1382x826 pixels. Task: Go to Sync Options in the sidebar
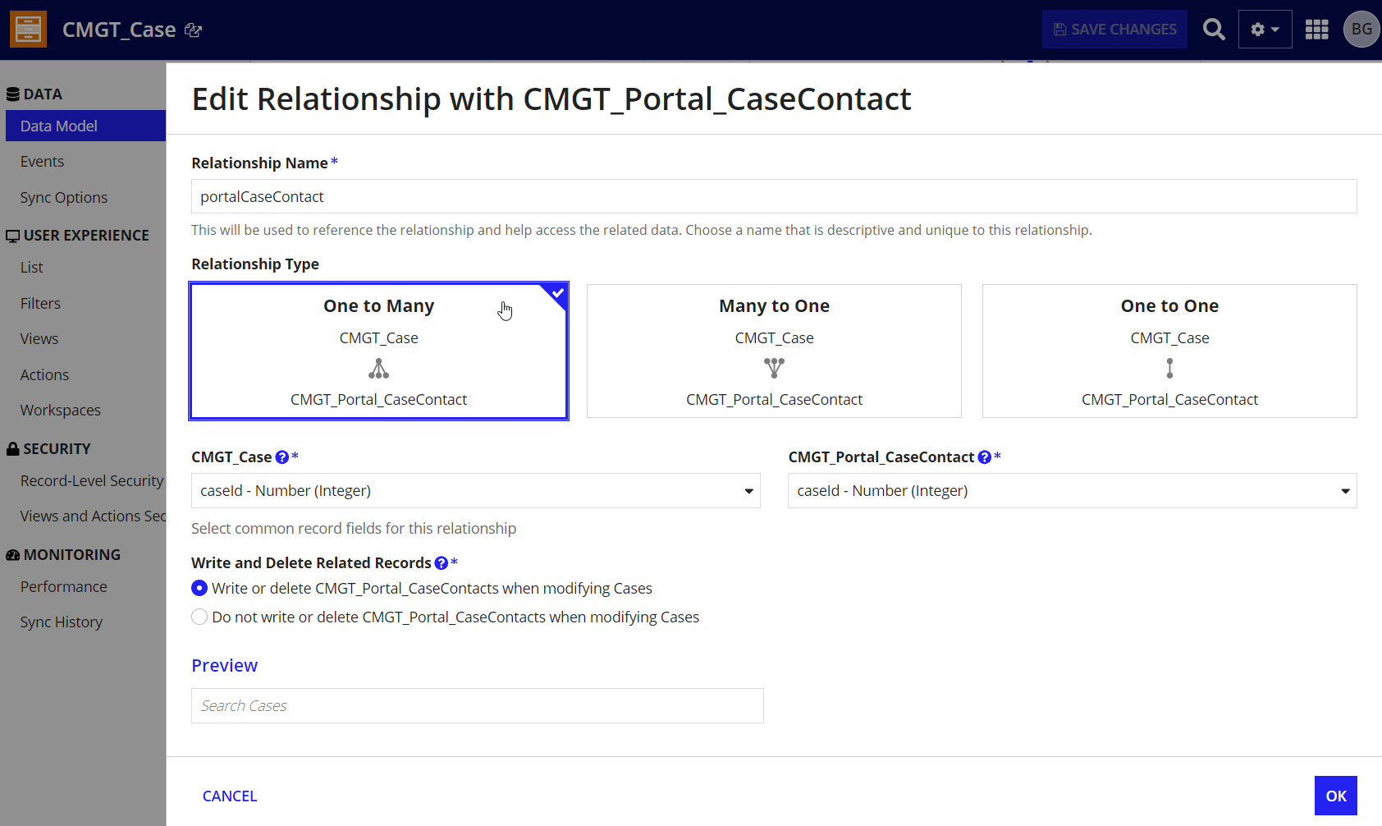click(x=63, y=197)
